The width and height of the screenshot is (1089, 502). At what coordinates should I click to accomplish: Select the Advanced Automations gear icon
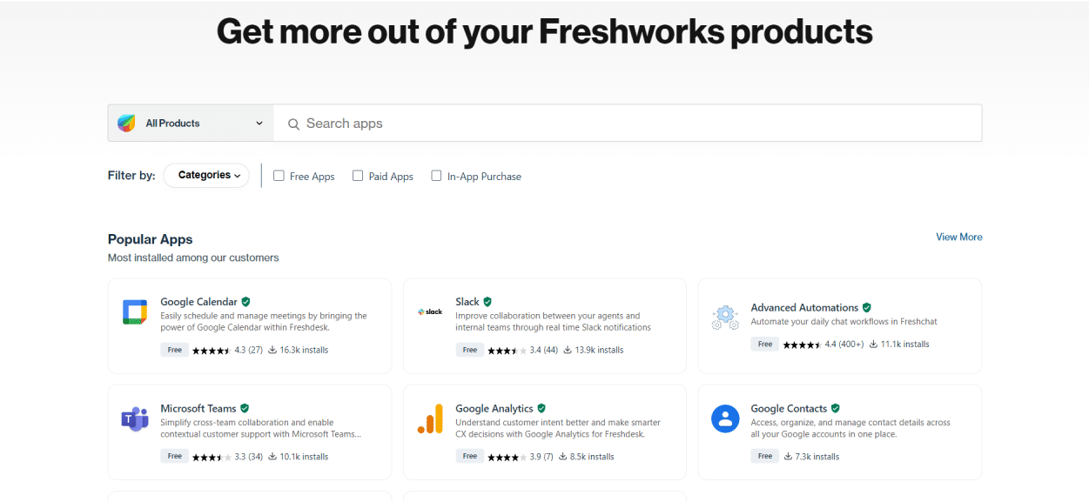[x=724, y=317]
